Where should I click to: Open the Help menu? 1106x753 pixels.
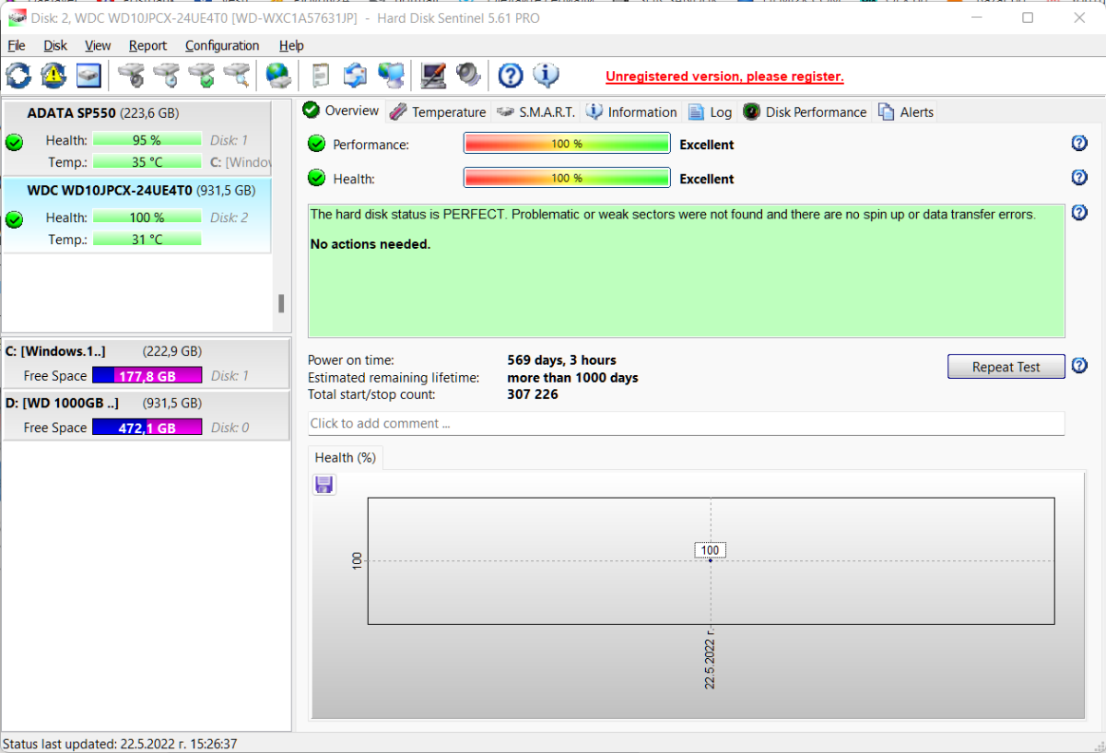click(x=291, y=45)
